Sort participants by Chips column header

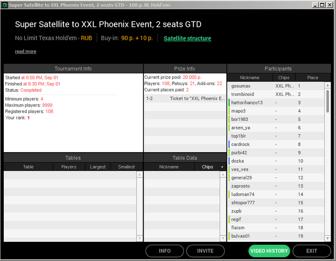tap(284, 78)
